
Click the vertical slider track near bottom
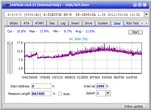coord(10,71)
